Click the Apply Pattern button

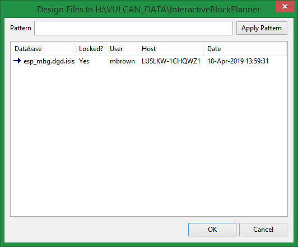(x=262, y=28)
